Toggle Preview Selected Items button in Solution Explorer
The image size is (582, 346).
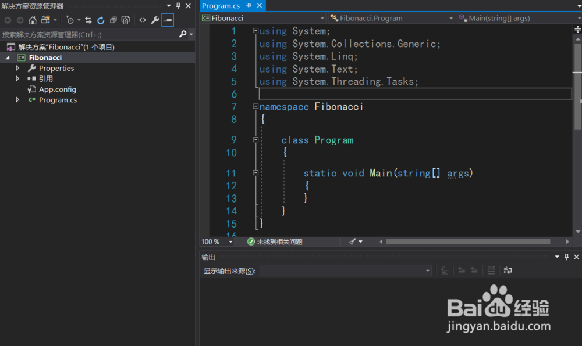(168, 20)
